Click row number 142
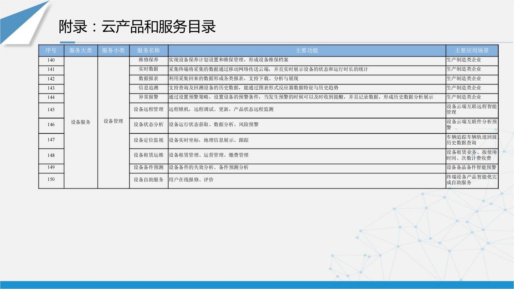The image size is (514, 289). 51,79
